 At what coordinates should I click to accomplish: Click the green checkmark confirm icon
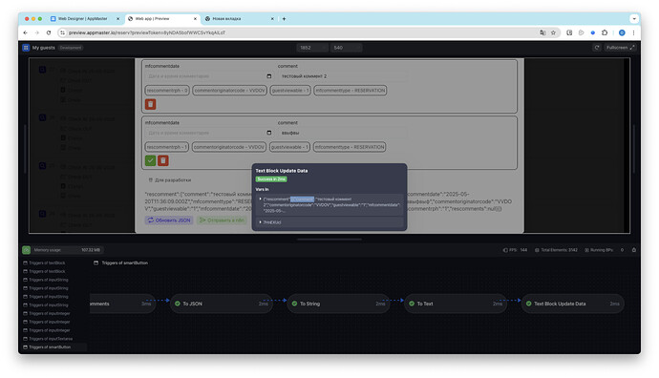point(150,160)
